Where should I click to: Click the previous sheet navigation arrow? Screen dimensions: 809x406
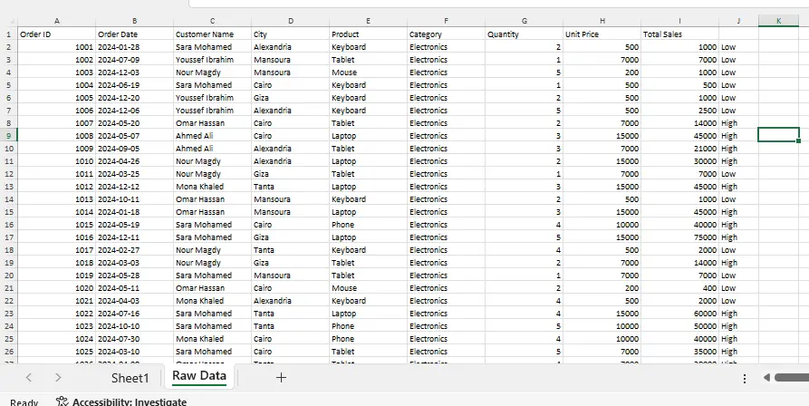29,378
